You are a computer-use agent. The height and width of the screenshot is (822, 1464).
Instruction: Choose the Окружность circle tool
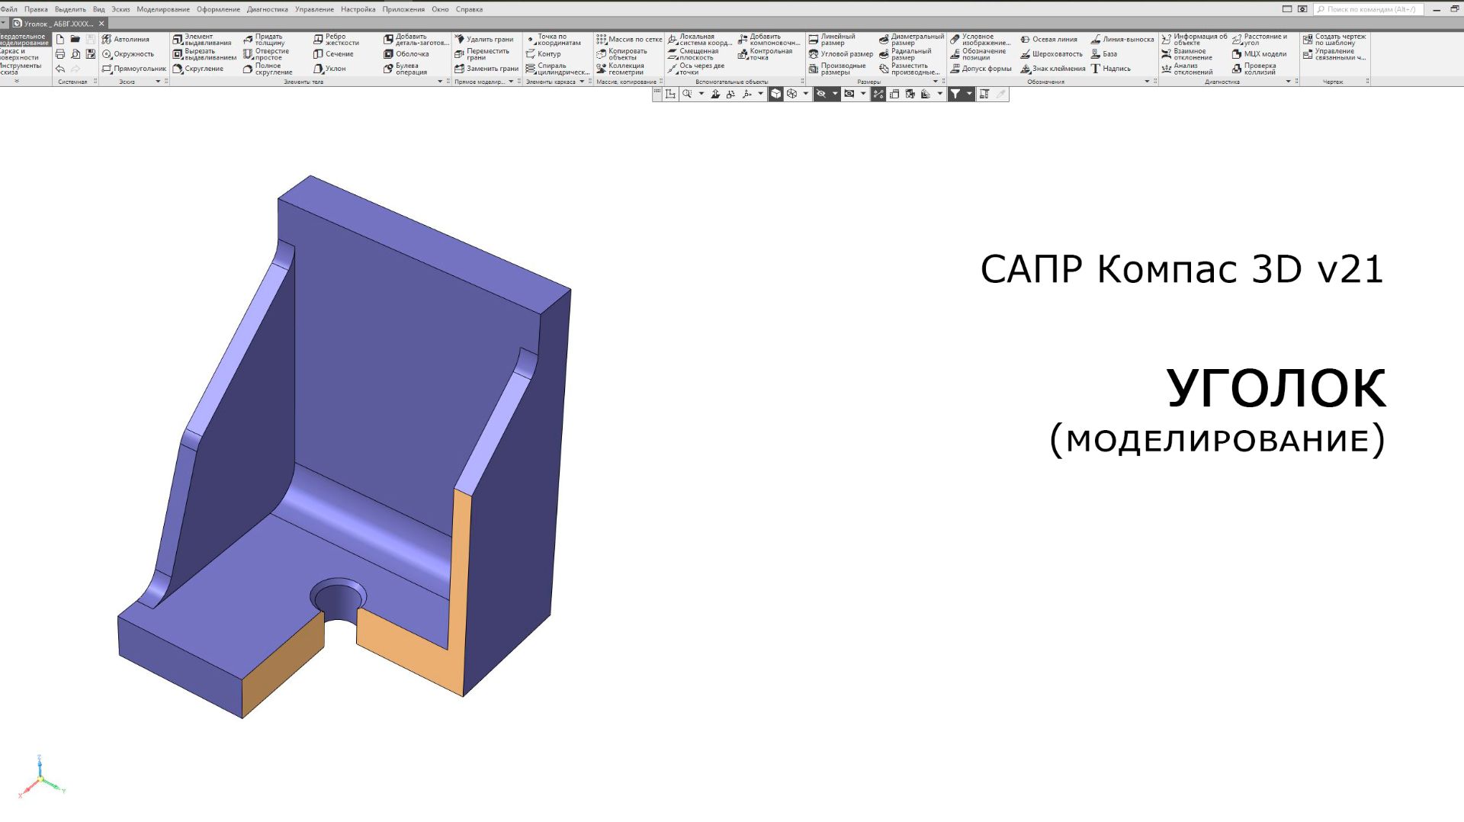(x=128, y=54)
